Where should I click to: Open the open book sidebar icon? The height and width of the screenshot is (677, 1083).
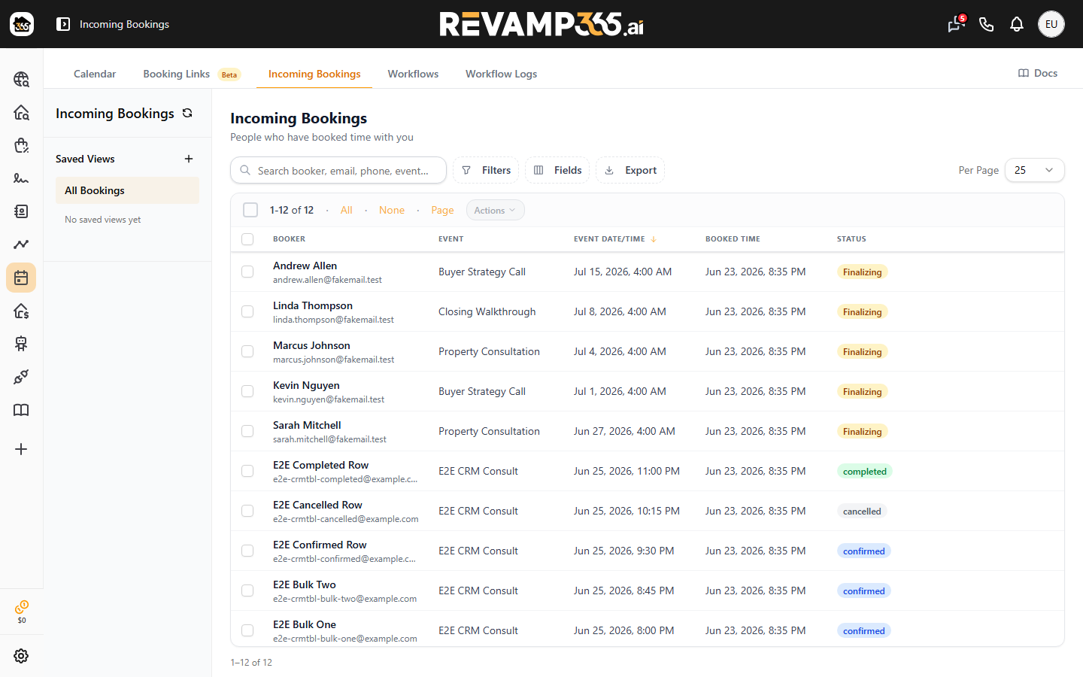pos(21,410)
